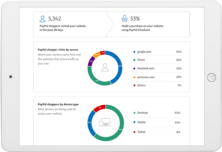Click the 42% value for google.com

point(179,52)
